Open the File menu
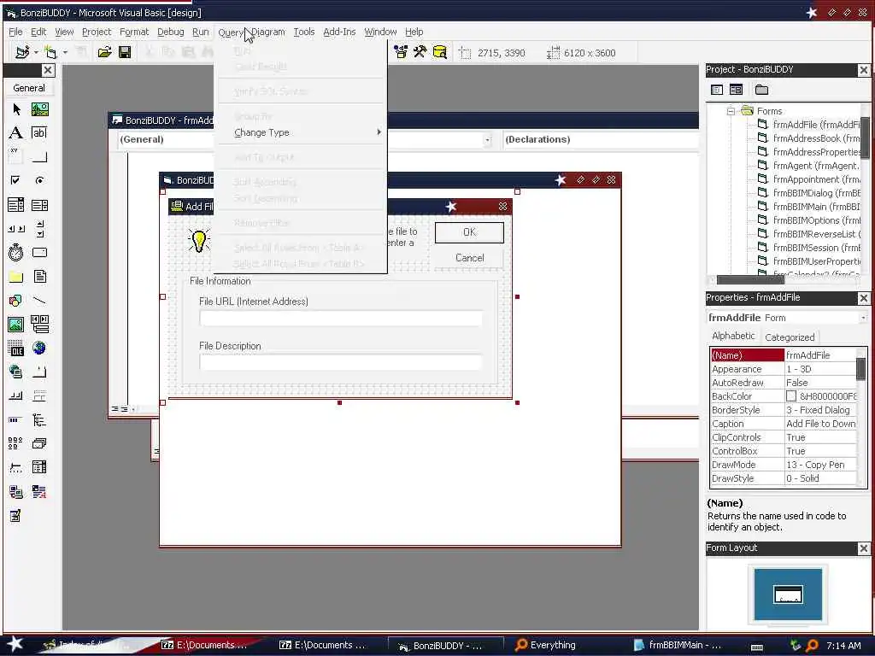This screenshot has width=875, height=656. (x=15, y=32)
